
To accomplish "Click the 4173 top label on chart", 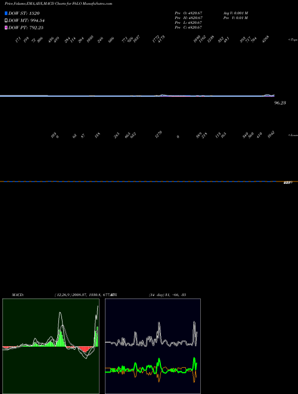I will click(x=162, y=38).
